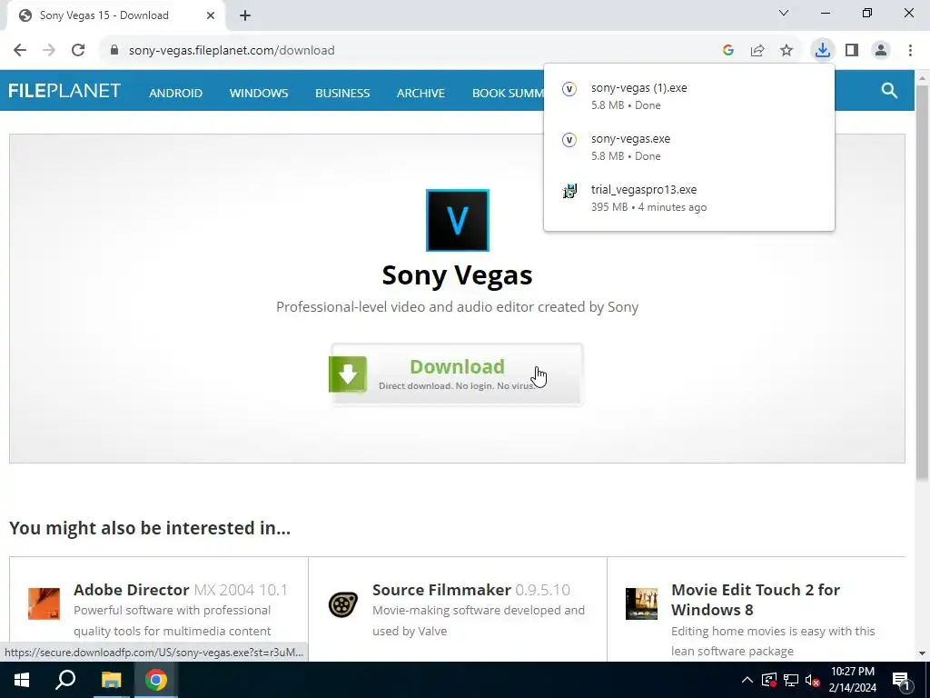This screenshot has width=930, height=698.
Task: Click the sony-vegas (1).exe file icon
Action: (x=569, y=89)
